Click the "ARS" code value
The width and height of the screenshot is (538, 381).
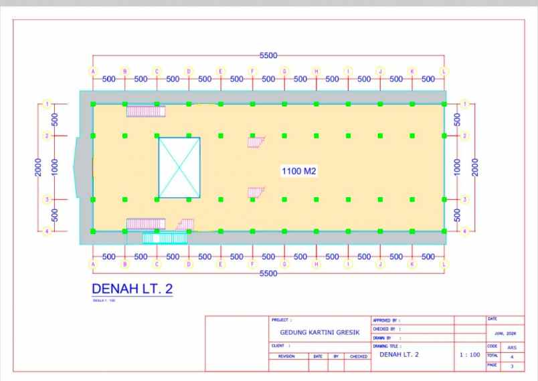512,348
